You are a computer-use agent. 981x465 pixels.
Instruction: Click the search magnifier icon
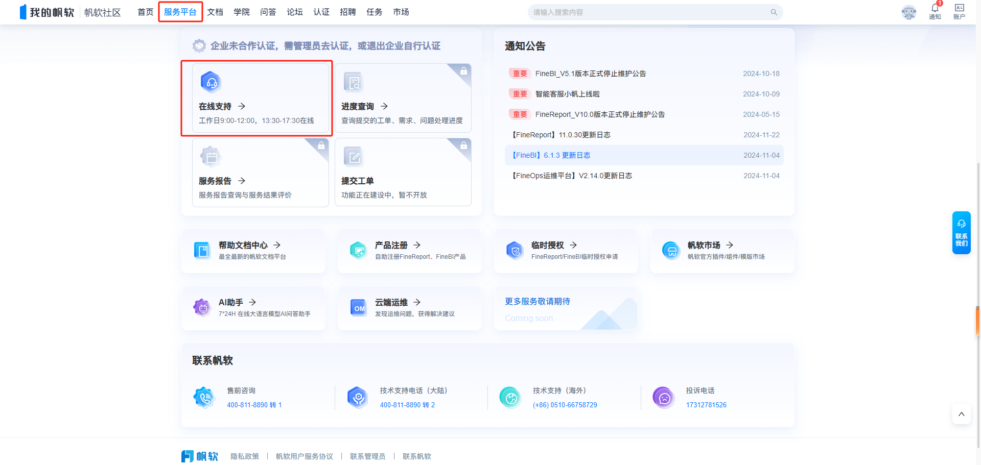pos(774,12)
